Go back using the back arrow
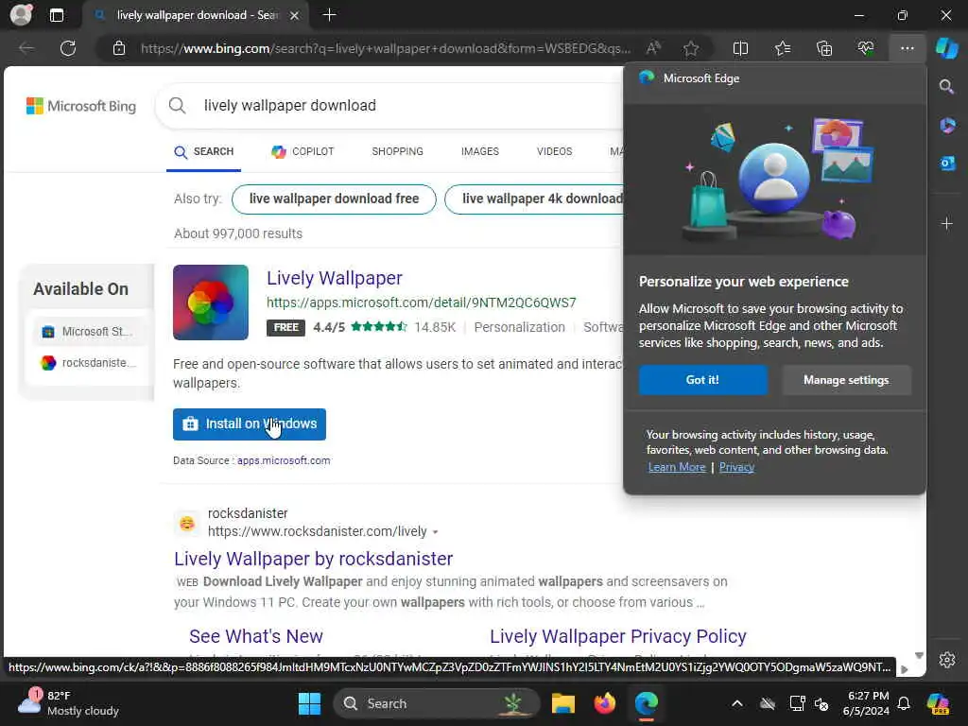This screenshot has width=968, height=726. click(26, 48)
